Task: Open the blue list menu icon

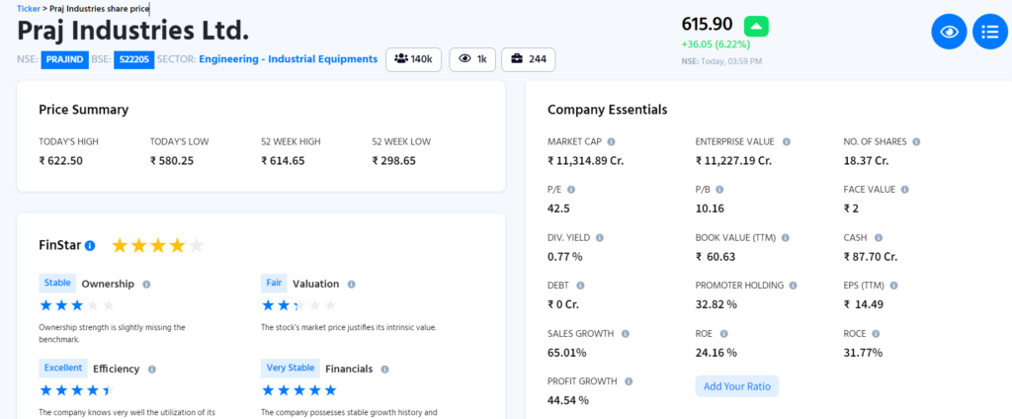Action: [990, 31]
